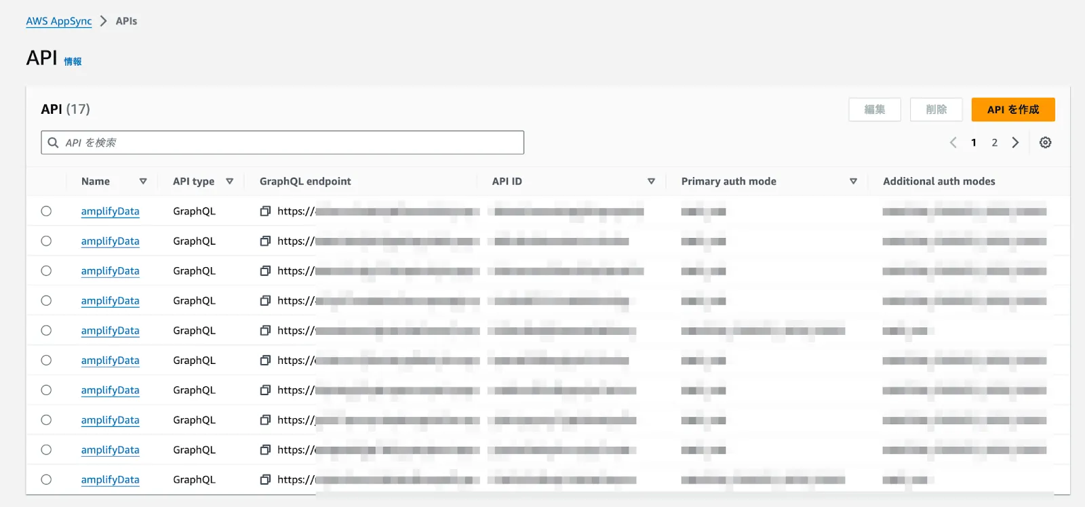Click the APIs breadcrumb text
The image size is (1085, 507).
click(126, 21)
